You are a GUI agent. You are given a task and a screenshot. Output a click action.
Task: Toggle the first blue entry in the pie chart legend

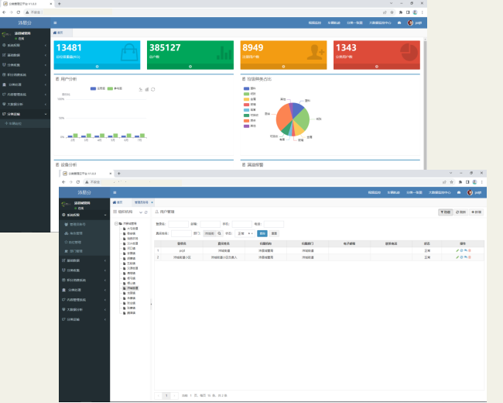coord(248,89)
